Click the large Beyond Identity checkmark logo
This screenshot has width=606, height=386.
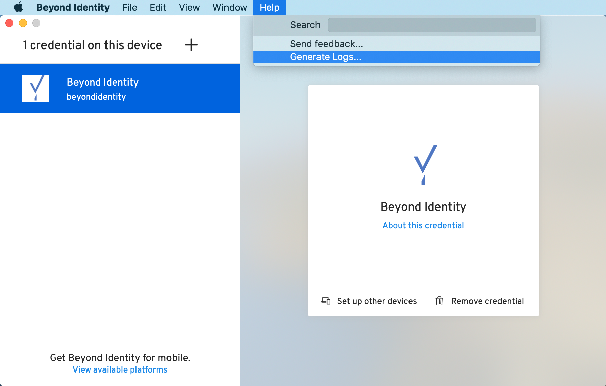click(x=425, y=165)
